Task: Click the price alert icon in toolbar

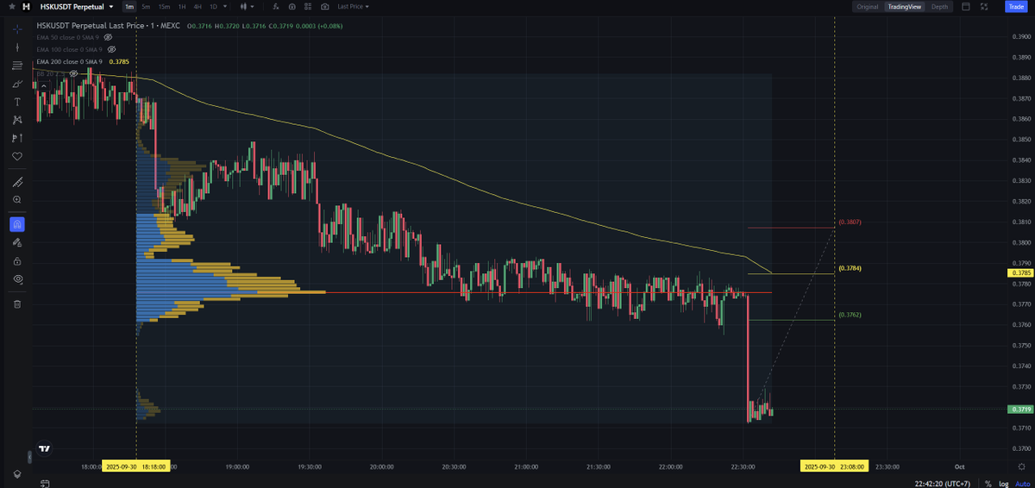Action: pos(292,6)
